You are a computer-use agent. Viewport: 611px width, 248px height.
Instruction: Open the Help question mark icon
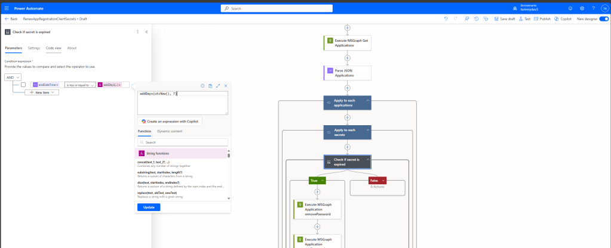tap(594, 8)
